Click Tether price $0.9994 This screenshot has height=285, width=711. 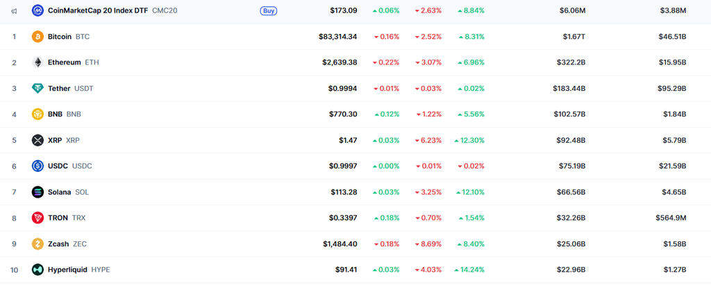[343, 88]
